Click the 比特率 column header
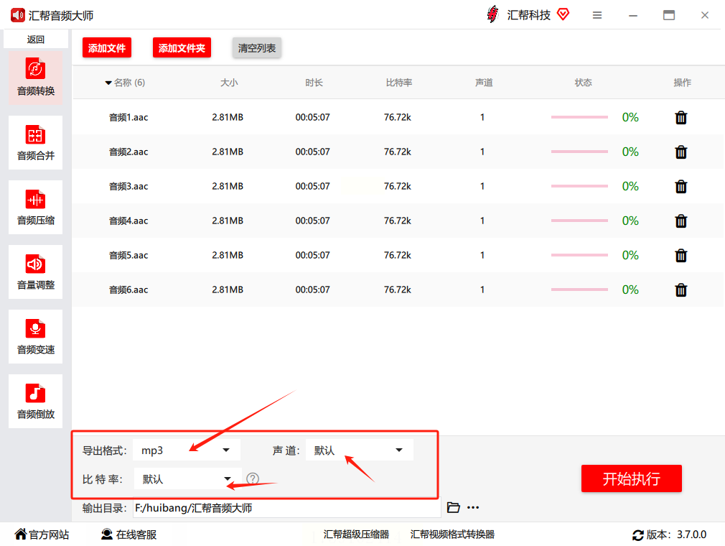Image resolution: width=725 pixels, height=546 pixels. [x=399, y=83]
